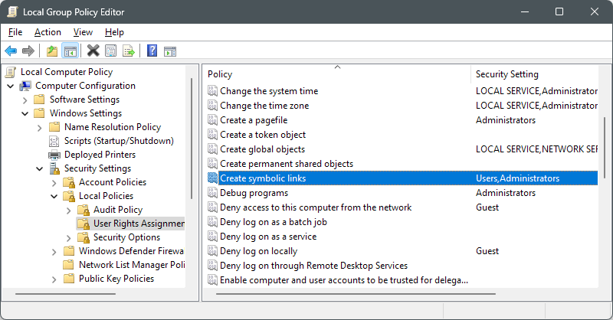Click the Export List toolbar icon
The height and width of the screenshot is (320, 613).
click(x=128, y=51)
